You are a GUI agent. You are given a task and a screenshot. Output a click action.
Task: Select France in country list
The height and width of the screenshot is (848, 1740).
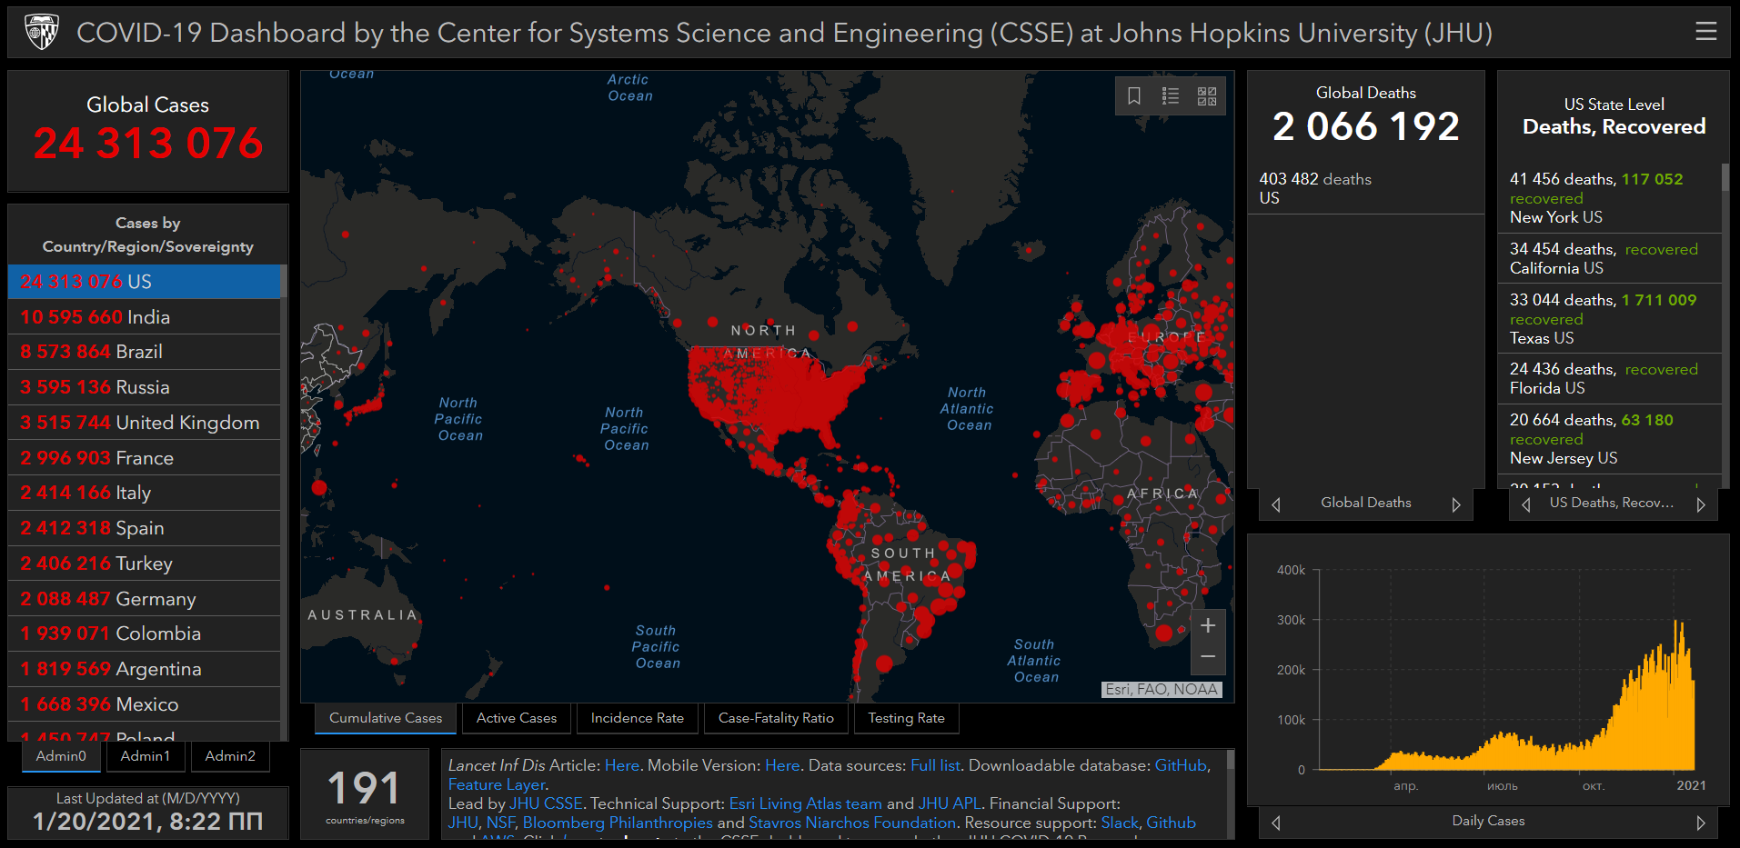pos(145,458)
